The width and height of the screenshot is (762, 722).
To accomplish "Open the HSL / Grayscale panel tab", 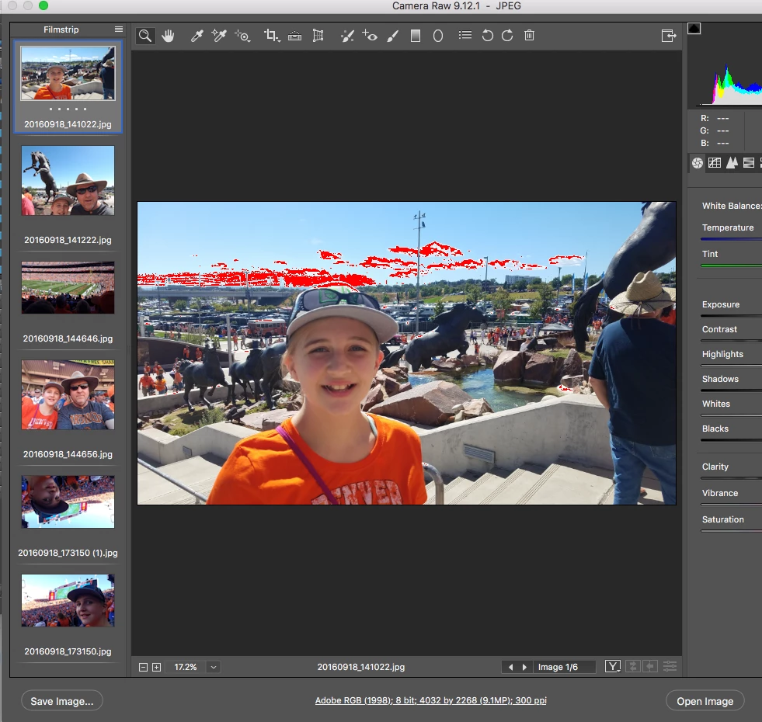I will tap(749, 163).
